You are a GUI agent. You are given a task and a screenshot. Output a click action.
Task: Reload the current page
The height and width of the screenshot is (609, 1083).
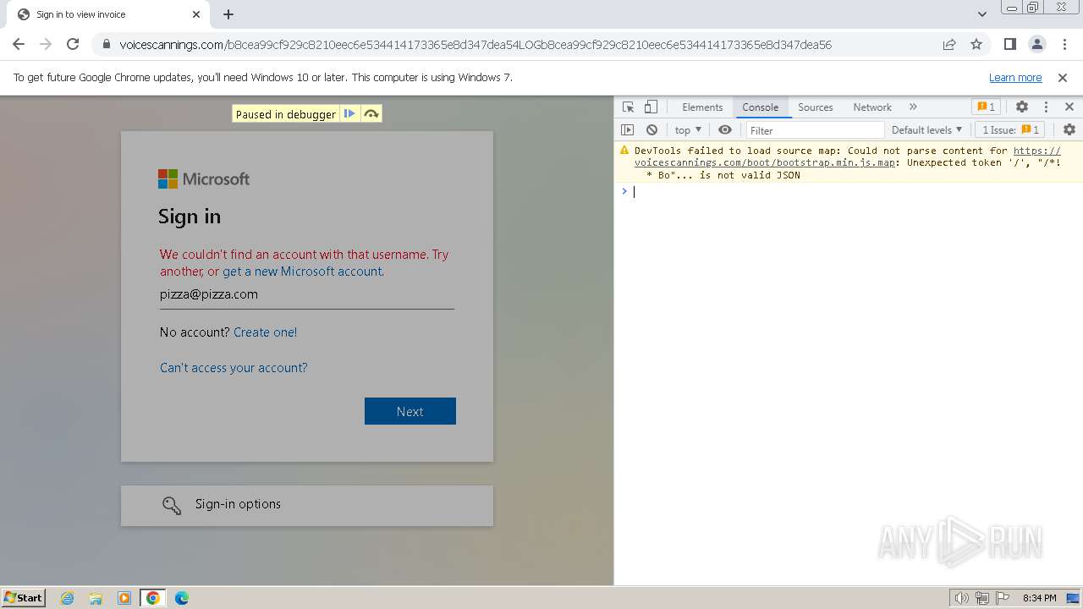[73, 44]
